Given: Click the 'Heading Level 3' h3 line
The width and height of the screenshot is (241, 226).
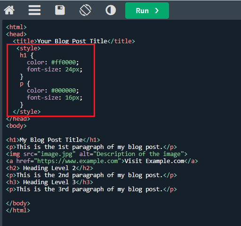Looking at the screenshot, I should 49,182.
